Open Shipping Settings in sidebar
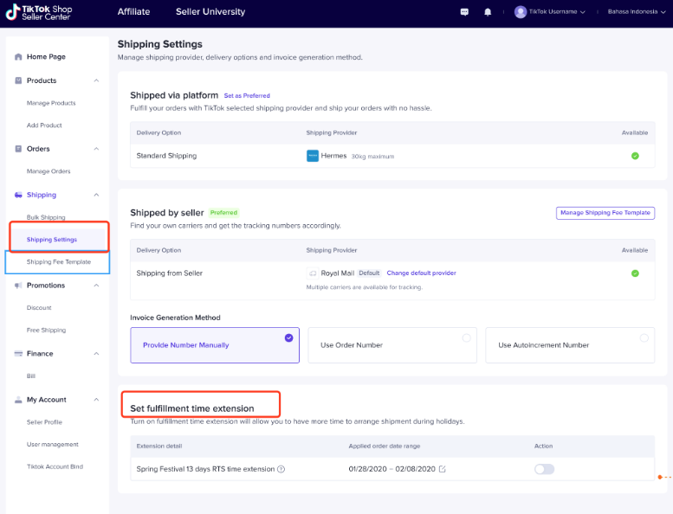This screenshot has height=514, width=673. tap(51, 240)
